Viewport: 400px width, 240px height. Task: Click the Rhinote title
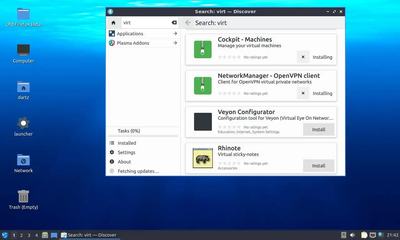[229, 148]
